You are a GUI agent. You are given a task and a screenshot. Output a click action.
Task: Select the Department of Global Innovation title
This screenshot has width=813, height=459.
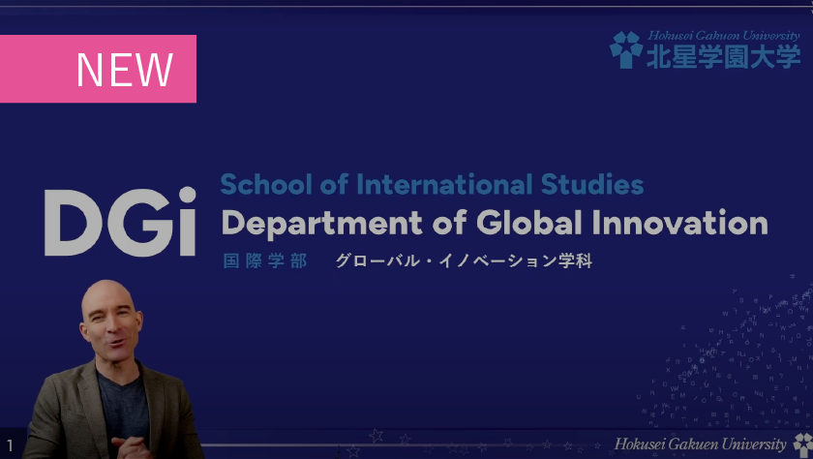tap(494, 223)
